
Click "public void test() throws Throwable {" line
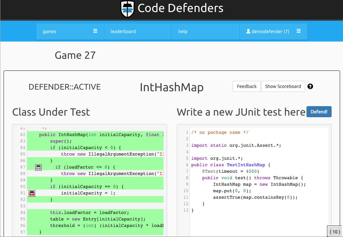253,178
